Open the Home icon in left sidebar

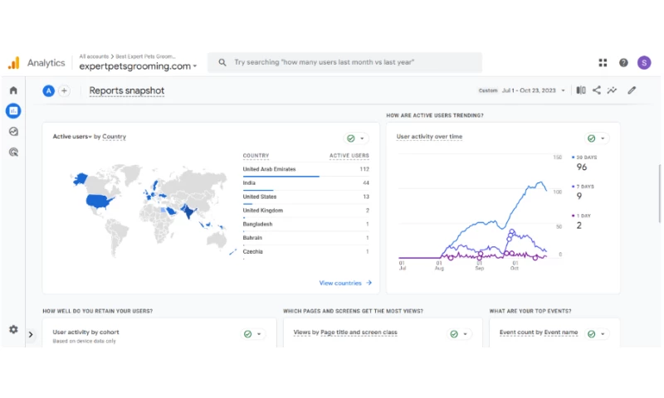click(13, 90)
